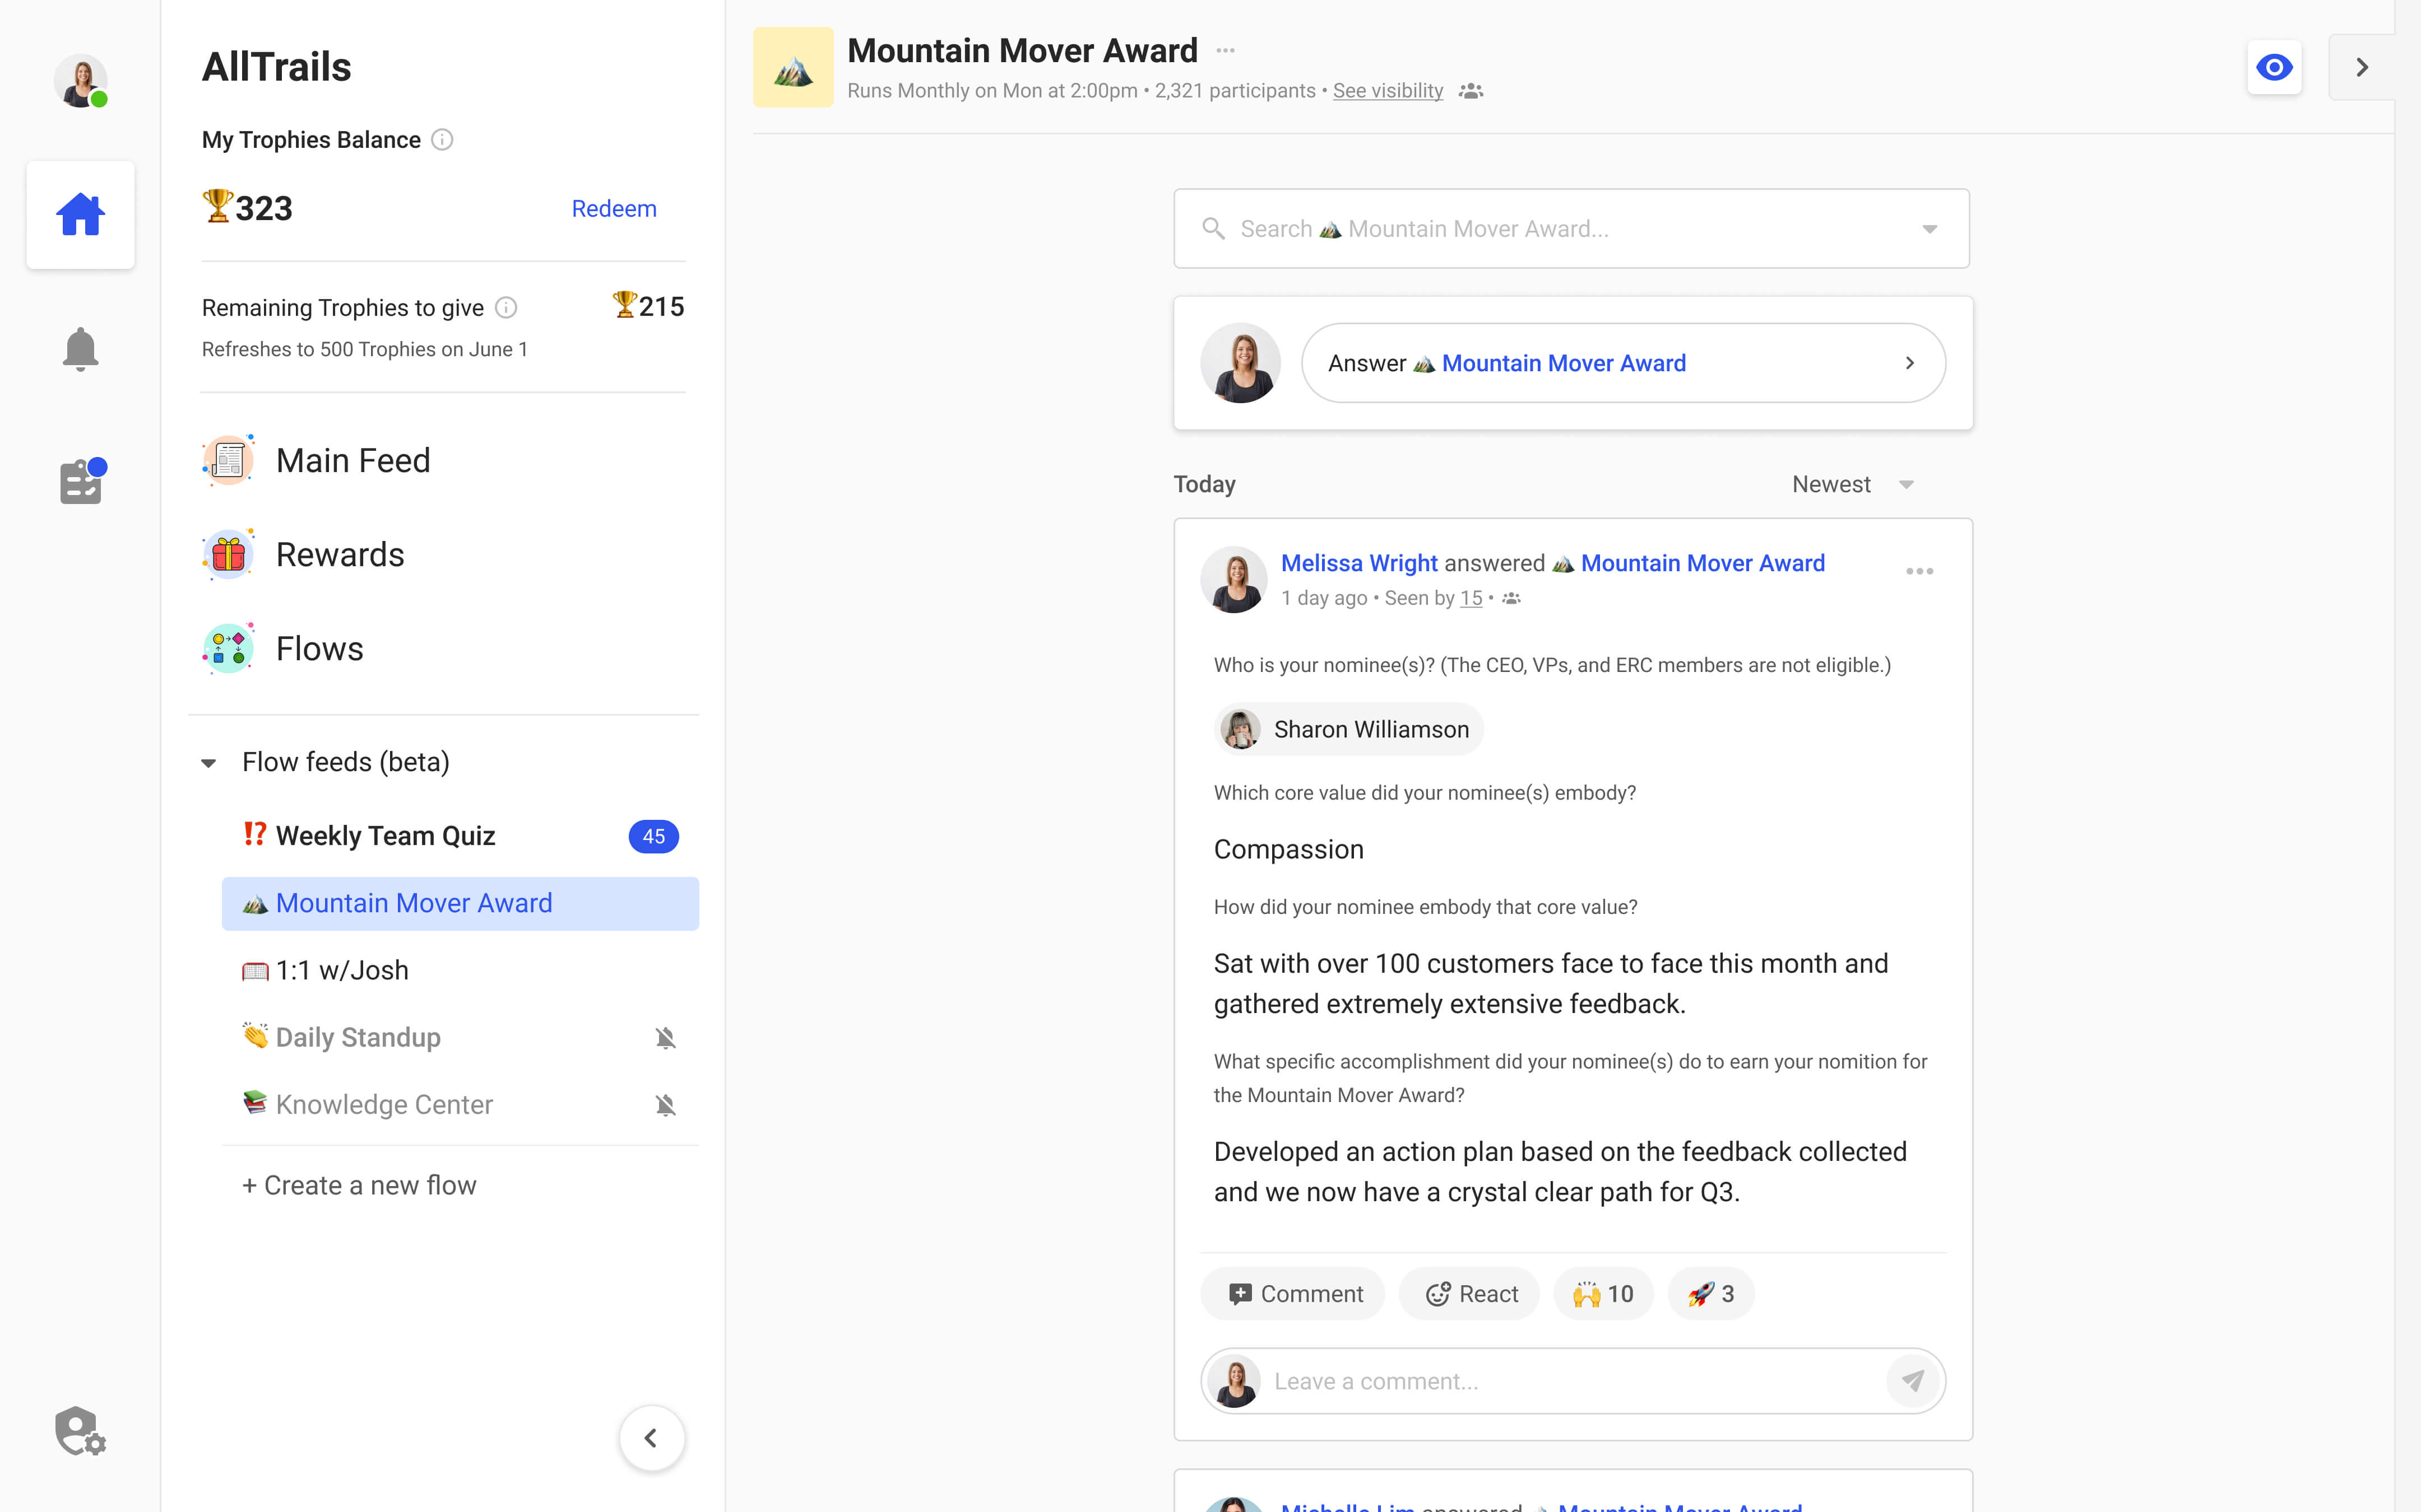Open the search filter dropdown arrow

click(1929, 228)
